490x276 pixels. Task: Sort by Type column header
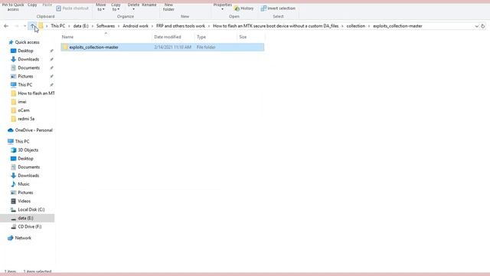pos(201,37)
